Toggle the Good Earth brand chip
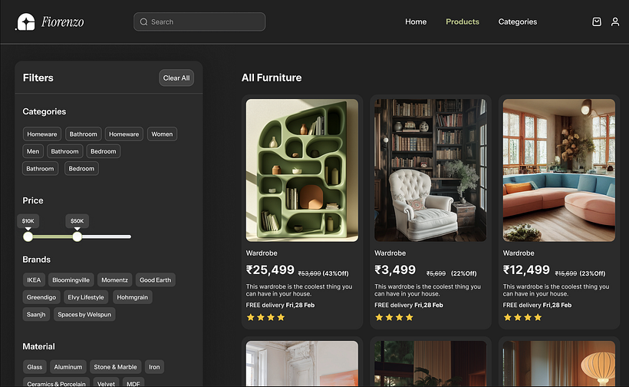629x387 pixels. tap(155, 279)
